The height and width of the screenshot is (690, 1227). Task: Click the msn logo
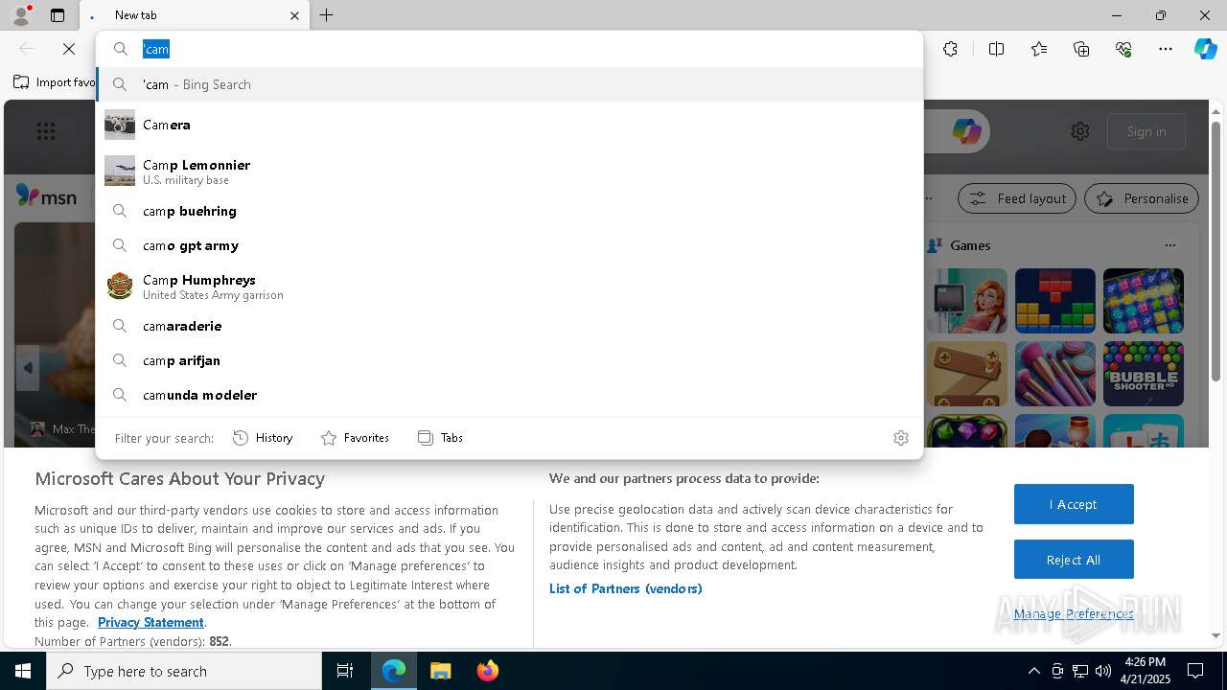(46, 196)
